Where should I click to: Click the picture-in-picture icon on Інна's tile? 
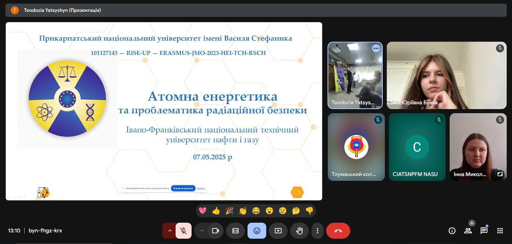[x=500, y=174]
